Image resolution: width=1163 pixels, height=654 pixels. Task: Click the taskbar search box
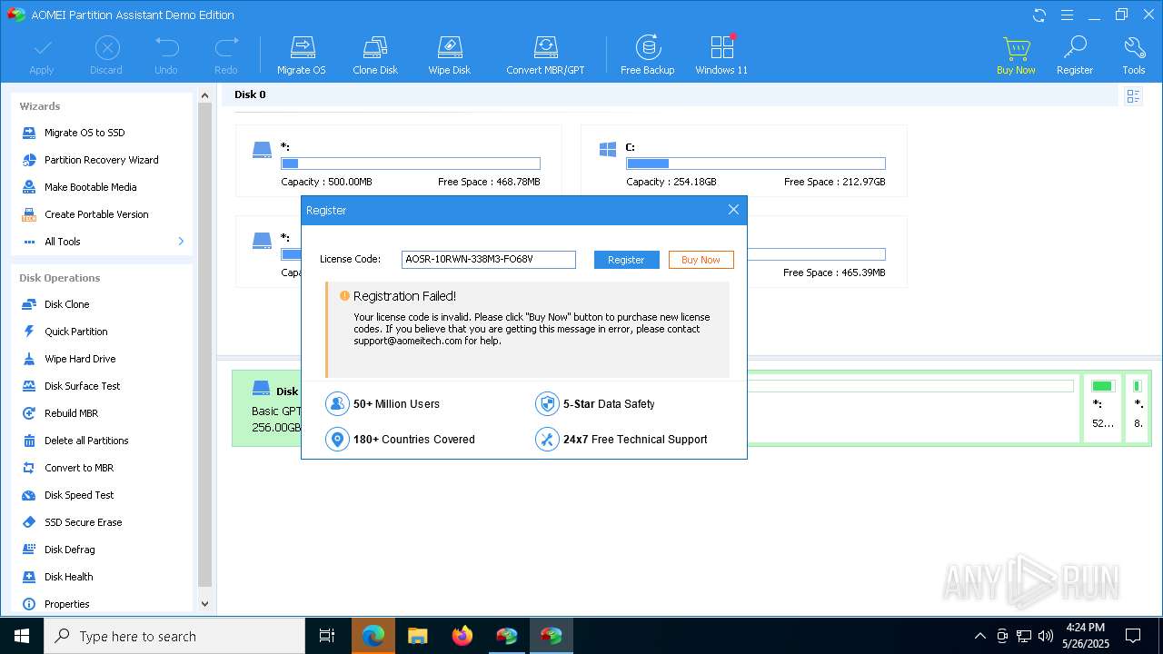174,636
